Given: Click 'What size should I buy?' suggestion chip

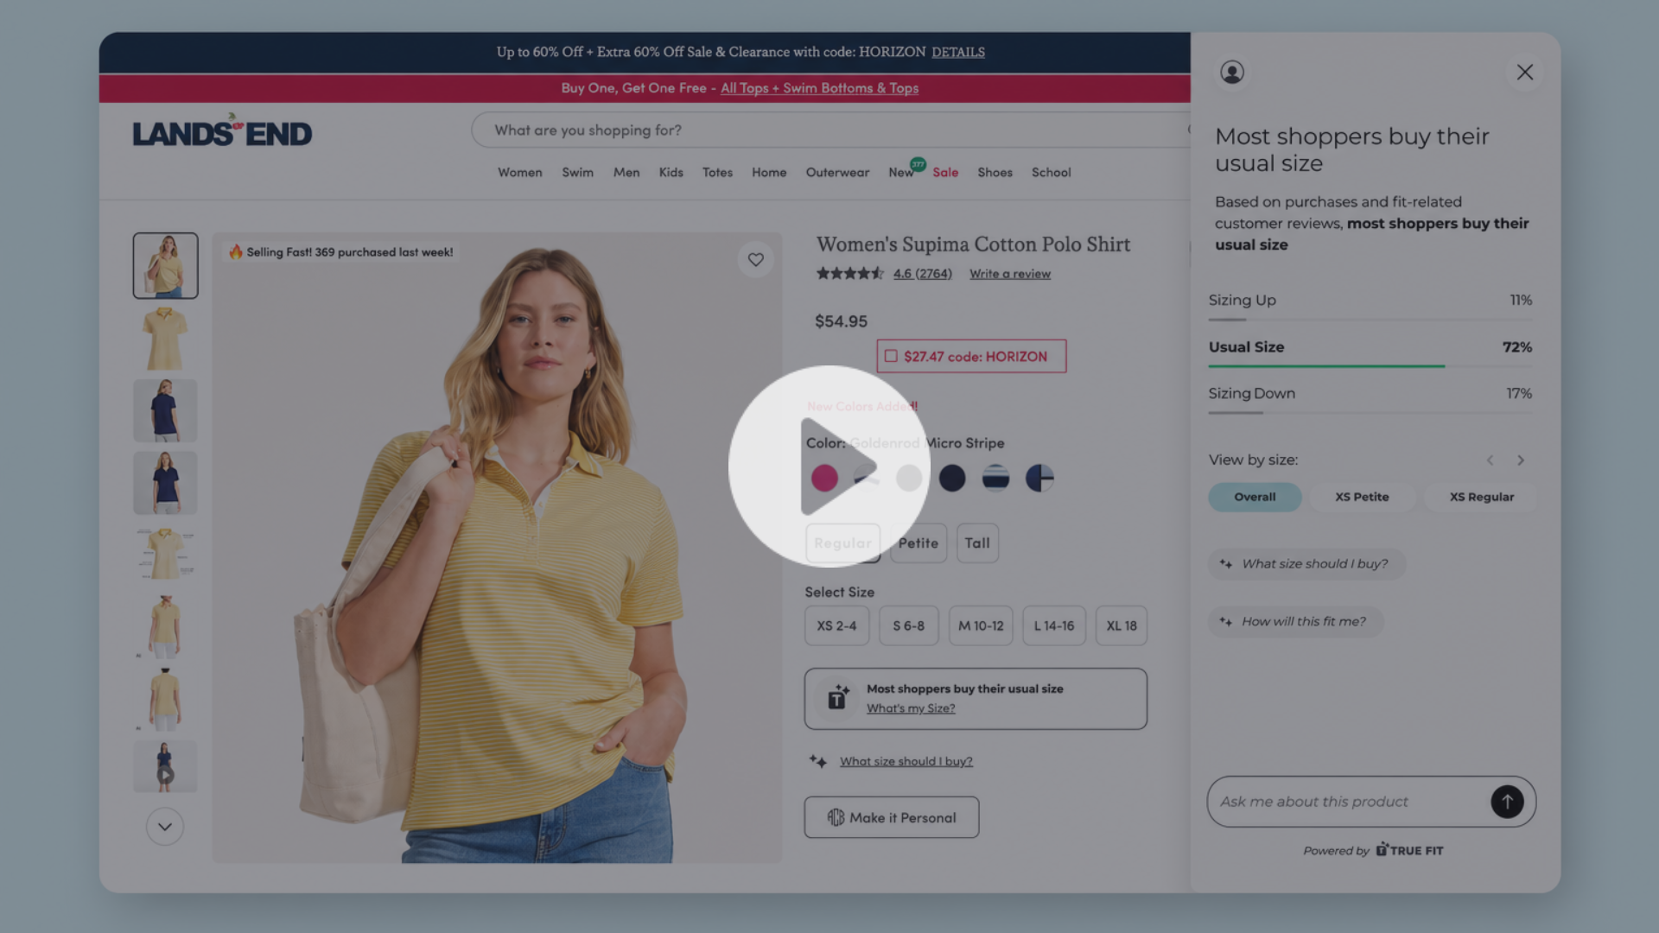Looking at the screenshot, I should click(x=1306, y=564).
